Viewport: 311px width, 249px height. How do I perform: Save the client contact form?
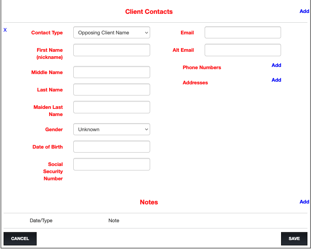click(294, 239)
